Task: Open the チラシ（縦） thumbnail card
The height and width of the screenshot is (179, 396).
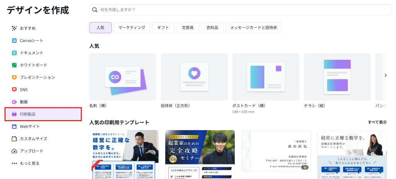Action: 337,77
